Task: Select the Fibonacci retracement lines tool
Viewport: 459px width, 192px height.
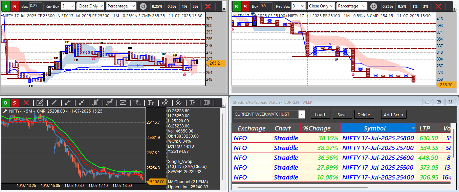Action: pyautogui.click(x=109, y=103)
